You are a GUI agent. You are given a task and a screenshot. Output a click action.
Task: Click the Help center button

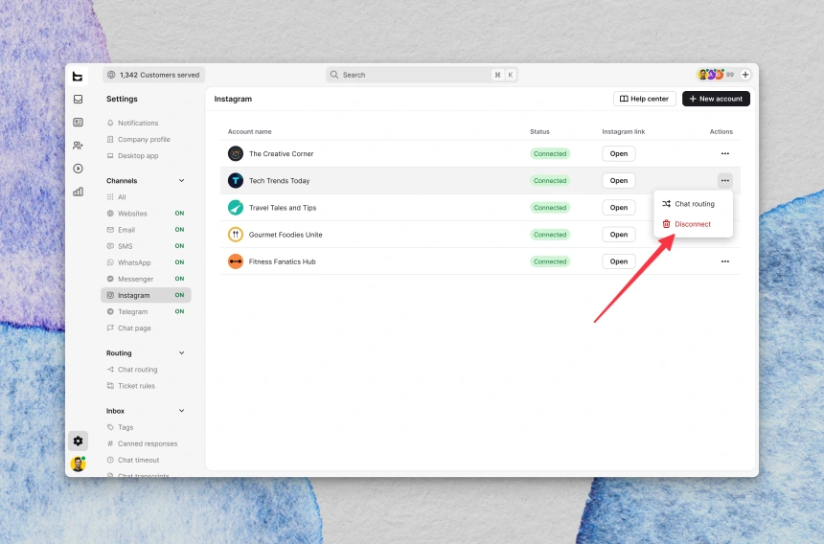pos(644,99)
